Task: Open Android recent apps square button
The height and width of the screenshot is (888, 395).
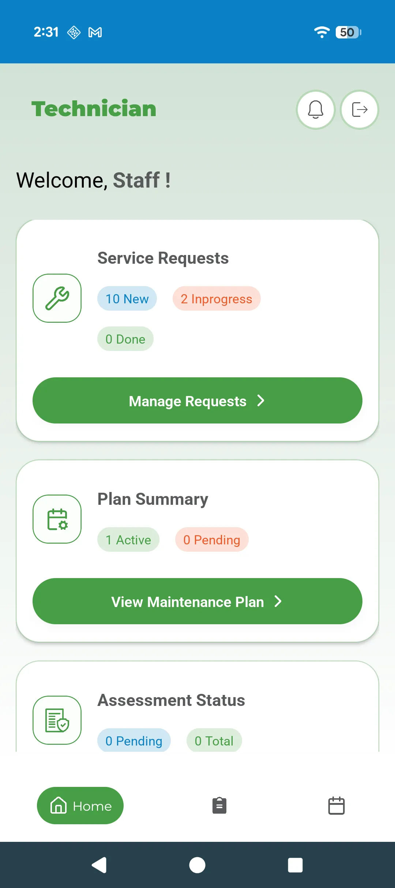Action: pyautogui.click(x=295, y=865)
